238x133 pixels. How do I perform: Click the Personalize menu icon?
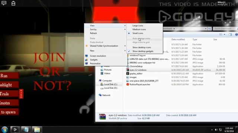point(87,64)
